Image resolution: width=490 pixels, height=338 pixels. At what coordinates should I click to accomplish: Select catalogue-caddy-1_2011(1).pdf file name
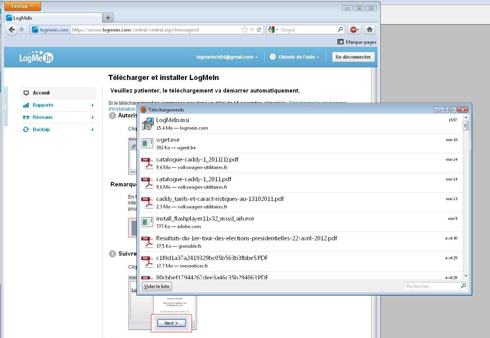[x=197, y=160]
